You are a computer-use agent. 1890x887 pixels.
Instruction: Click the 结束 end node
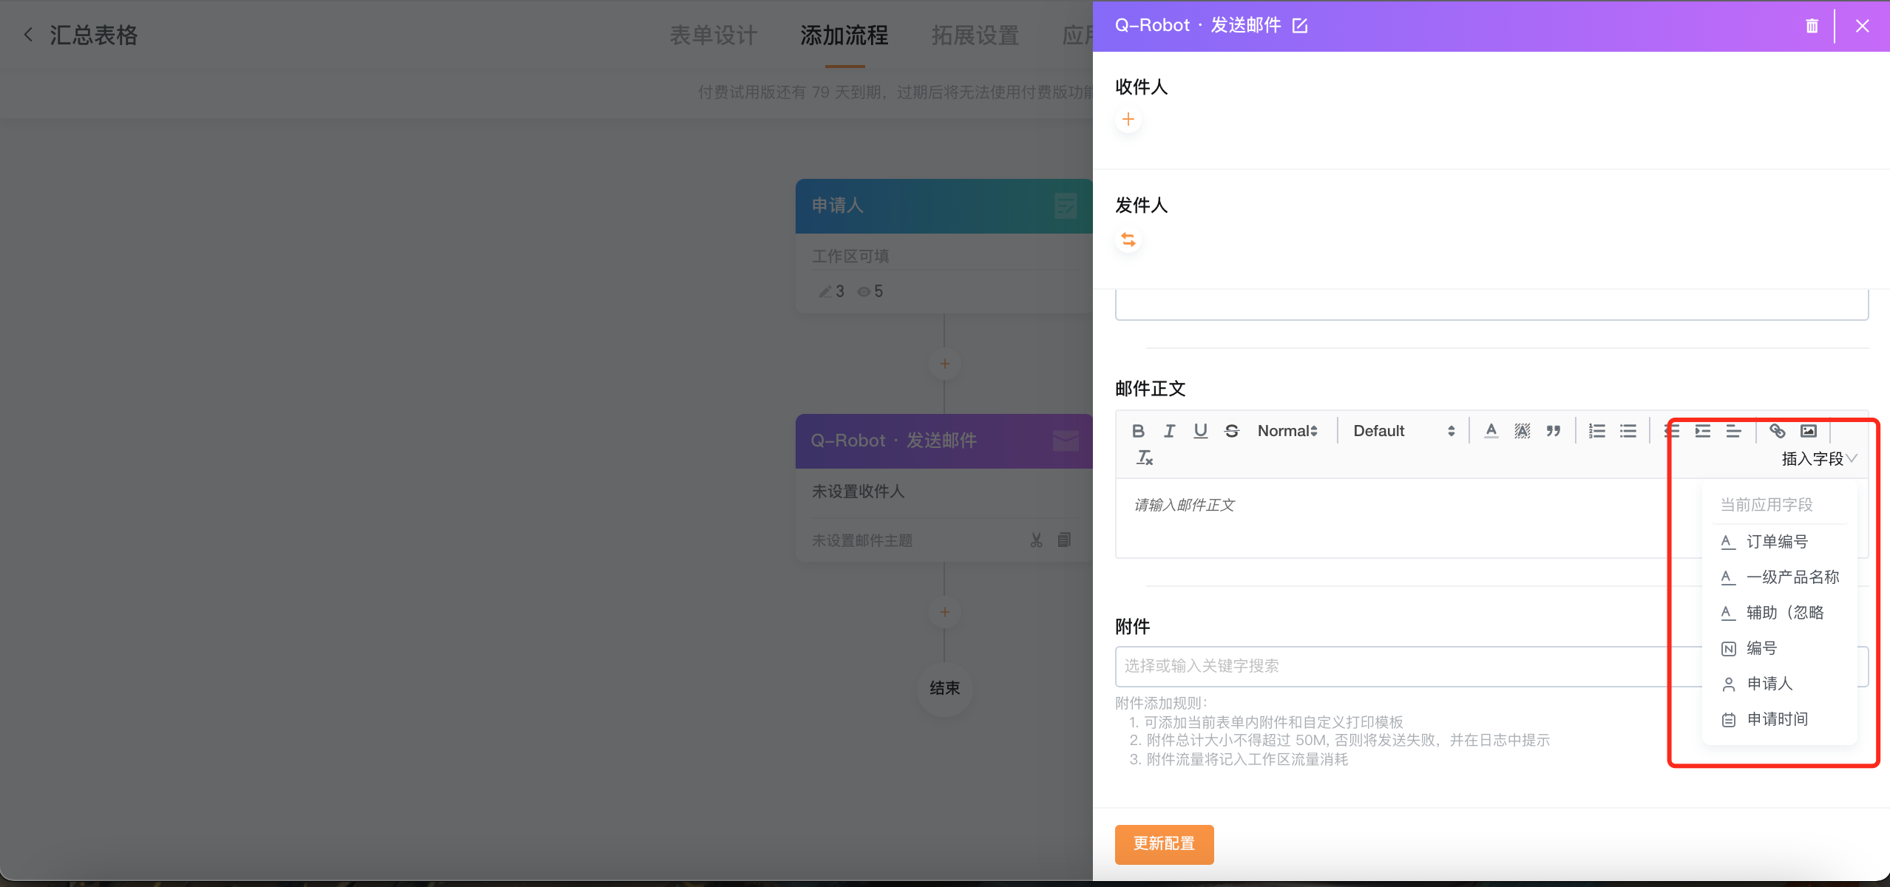click(944, 688)
